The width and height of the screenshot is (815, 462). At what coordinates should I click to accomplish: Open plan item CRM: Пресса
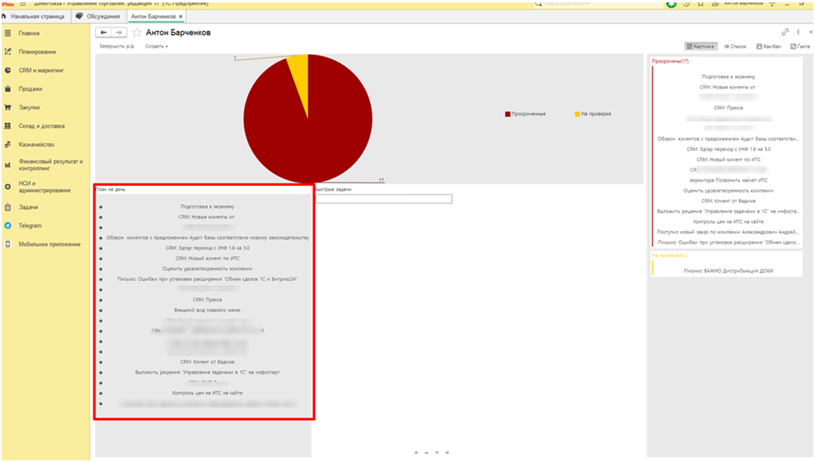(x=207, y=299)
